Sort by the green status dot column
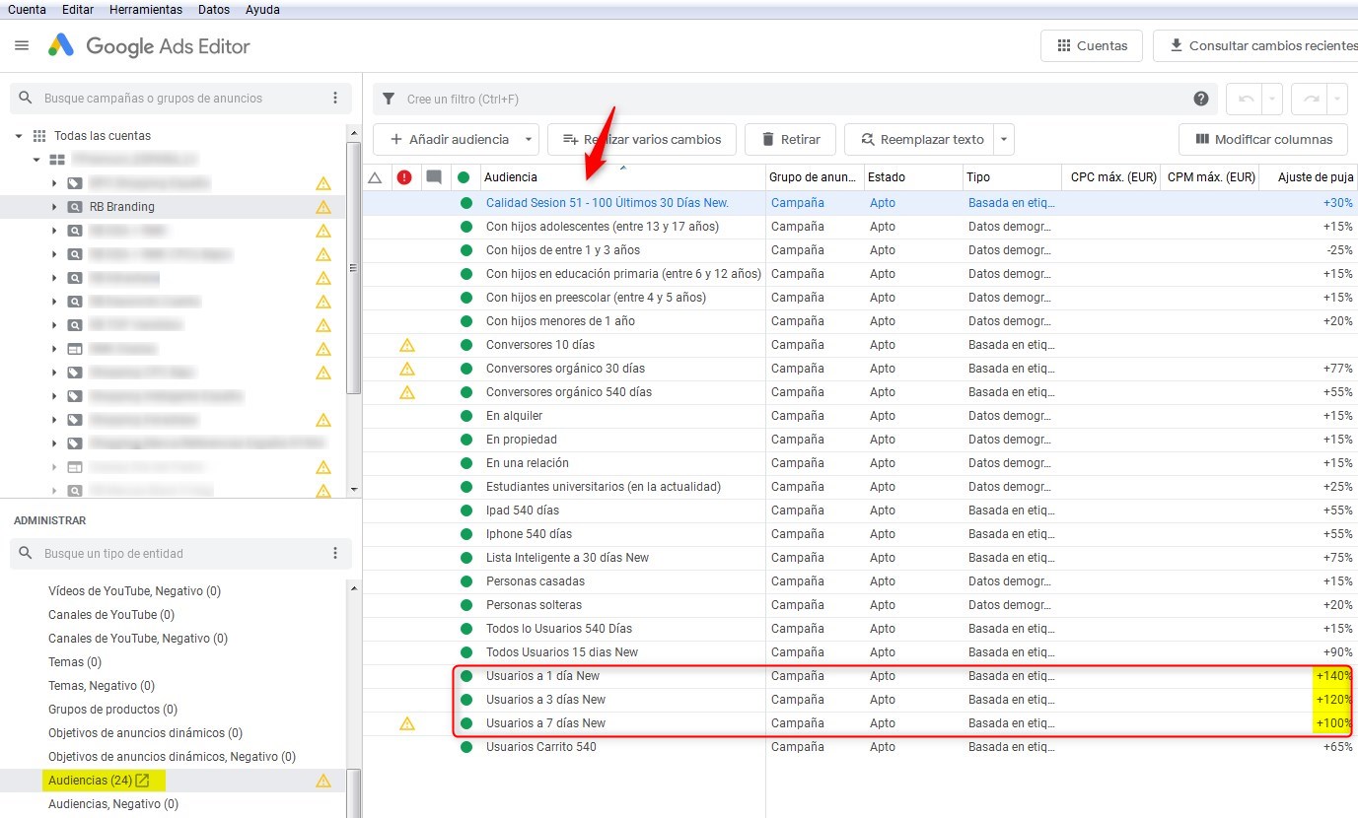1358x818 pixels. tap(464, 177)
